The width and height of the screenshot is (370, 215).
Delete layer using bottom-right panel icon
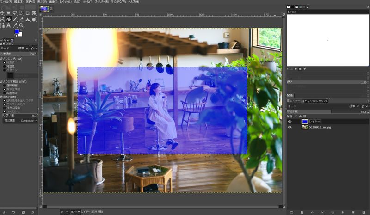pyautogui.click(x=364, y=212)
